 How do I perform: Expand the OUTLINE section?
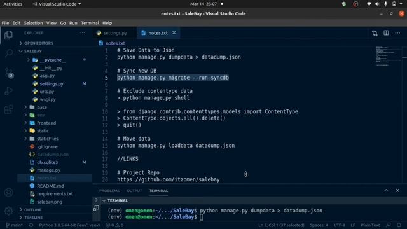point(32,209)
